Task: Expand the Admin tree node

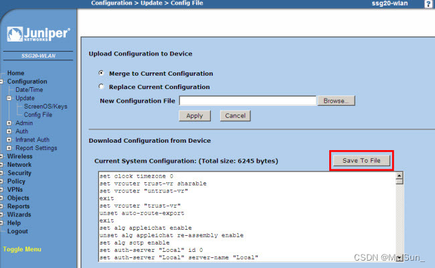Action: point(9,123)
